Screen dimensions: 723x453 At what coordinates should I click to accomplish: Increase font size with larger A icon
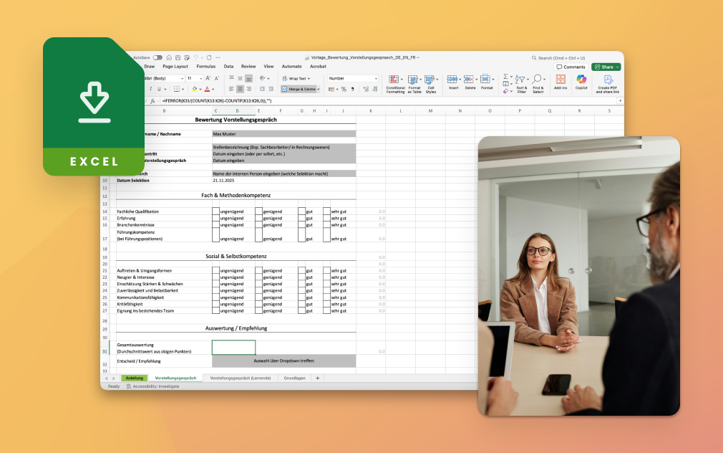(x=208, y=79)
